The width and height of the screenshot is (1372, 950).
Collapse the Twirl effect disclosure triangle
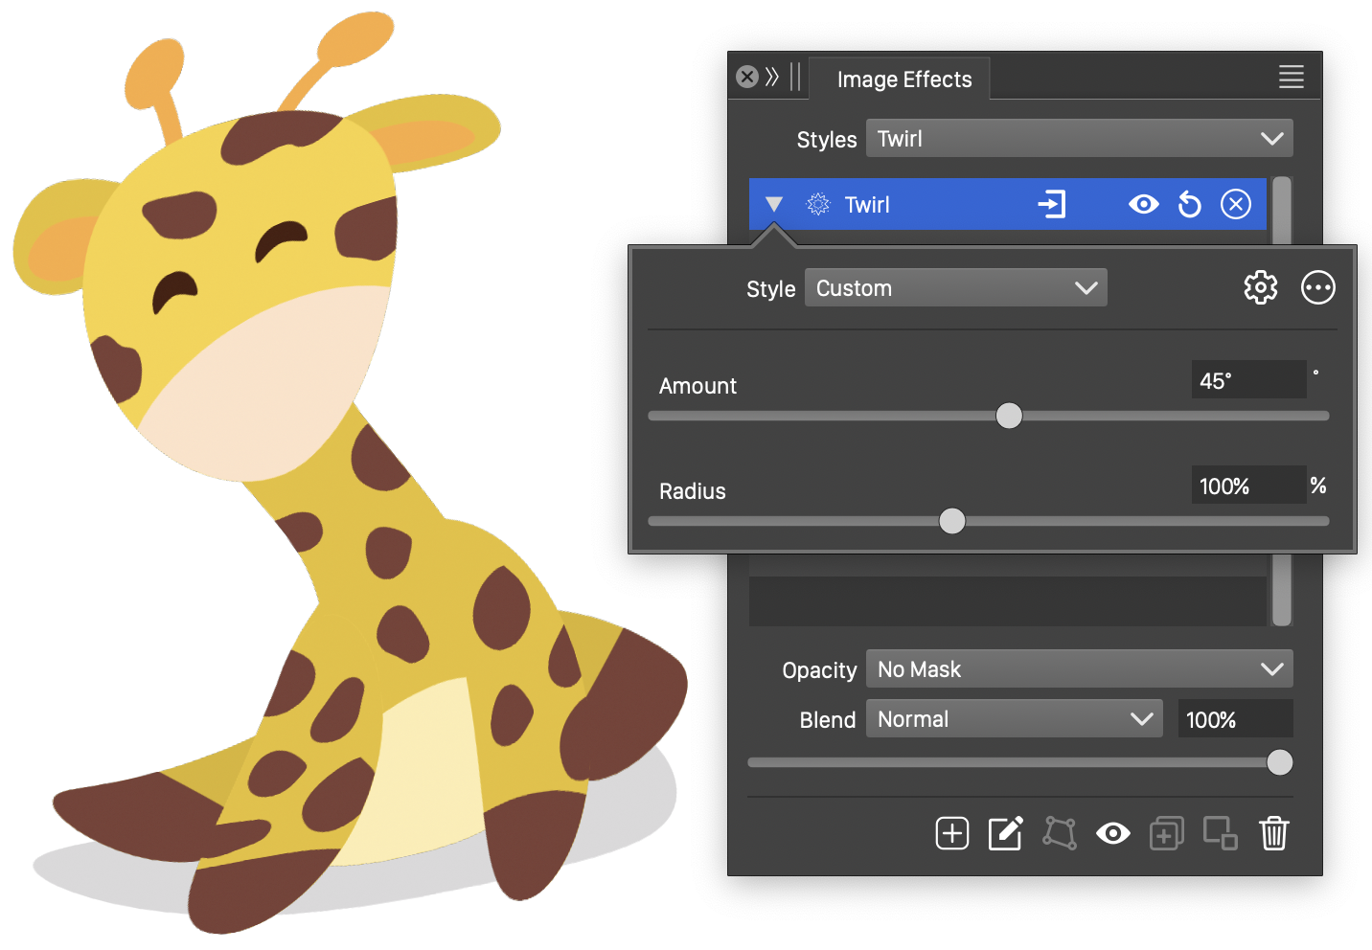pos(774,204)
